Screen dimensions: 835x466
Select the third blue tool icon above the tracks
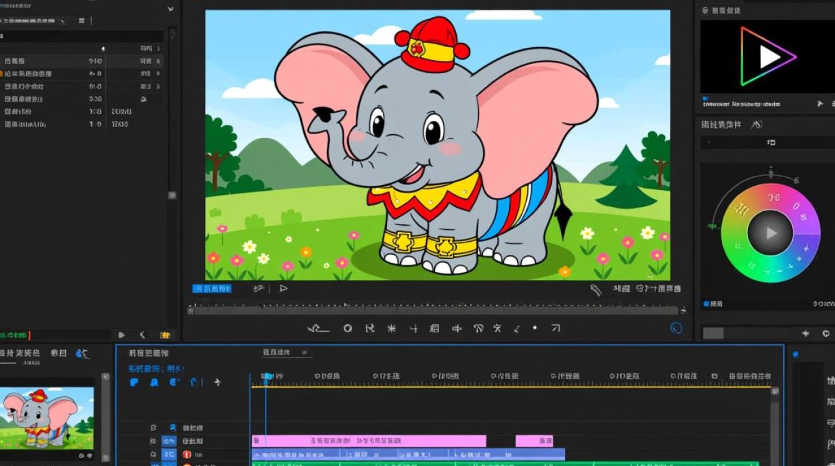[175, 382]
